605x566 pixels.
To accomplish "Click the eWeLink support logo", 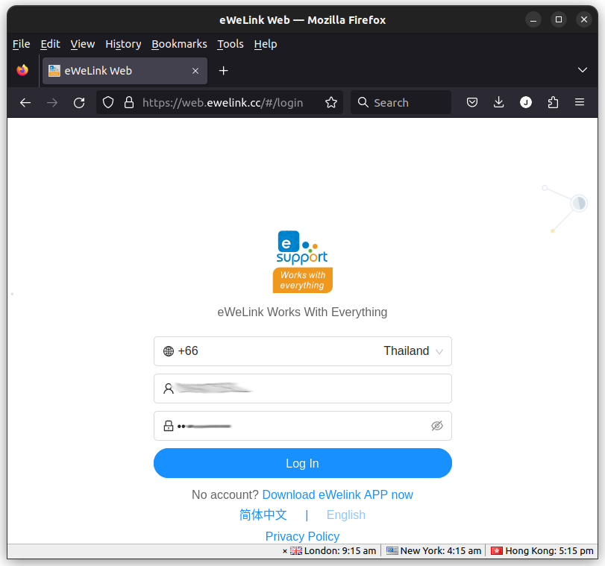I will pyautogui.click(x=303, y=262).
